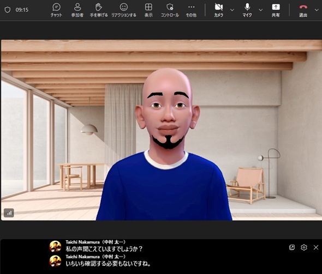
Task: Show the 参加者 participants list
Action: [x=77, y=10]
